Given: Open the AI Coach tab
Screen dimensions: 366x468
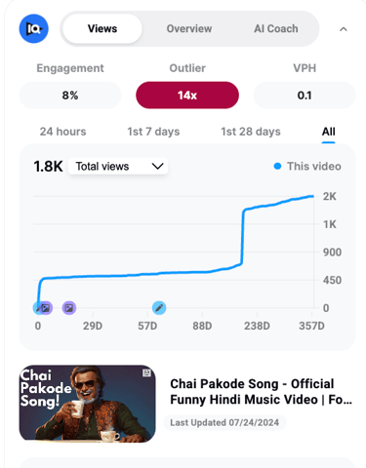Looking at the screenshot, I should (276, 28).
